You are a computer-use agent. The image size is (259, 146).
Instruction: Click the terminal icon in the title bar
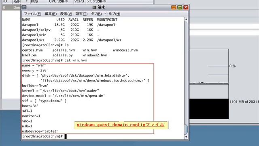click(94, 7)
